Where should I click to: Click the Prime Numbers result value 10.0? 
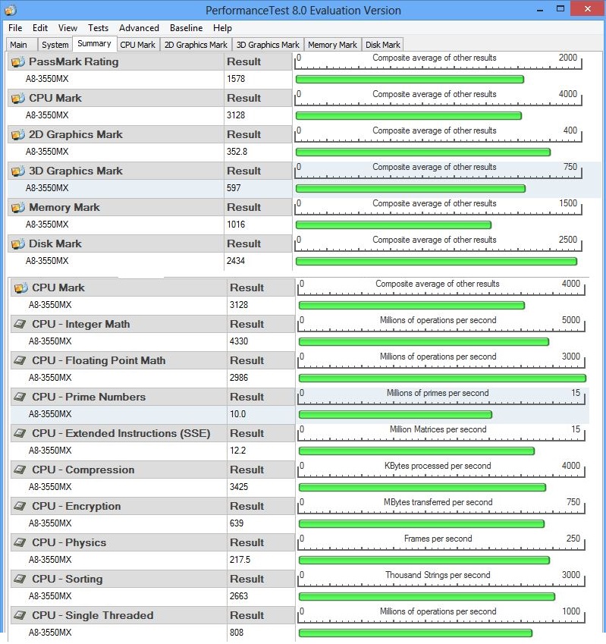pos(237,414)
